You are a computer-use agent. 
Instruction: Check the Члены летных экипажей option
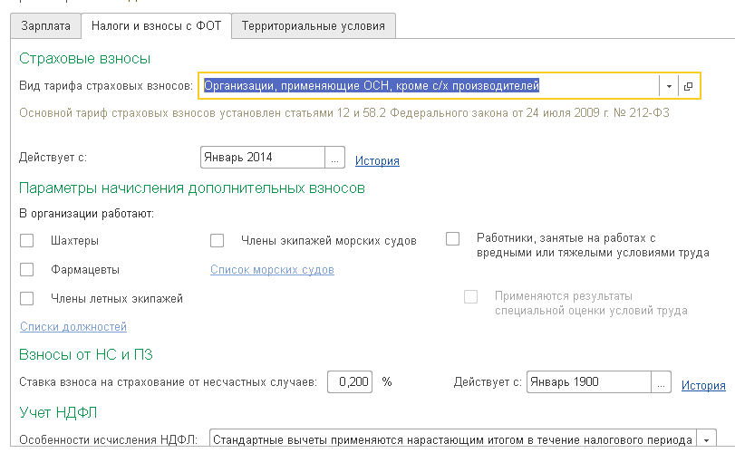pyautogui.click(x=27, y=298)
